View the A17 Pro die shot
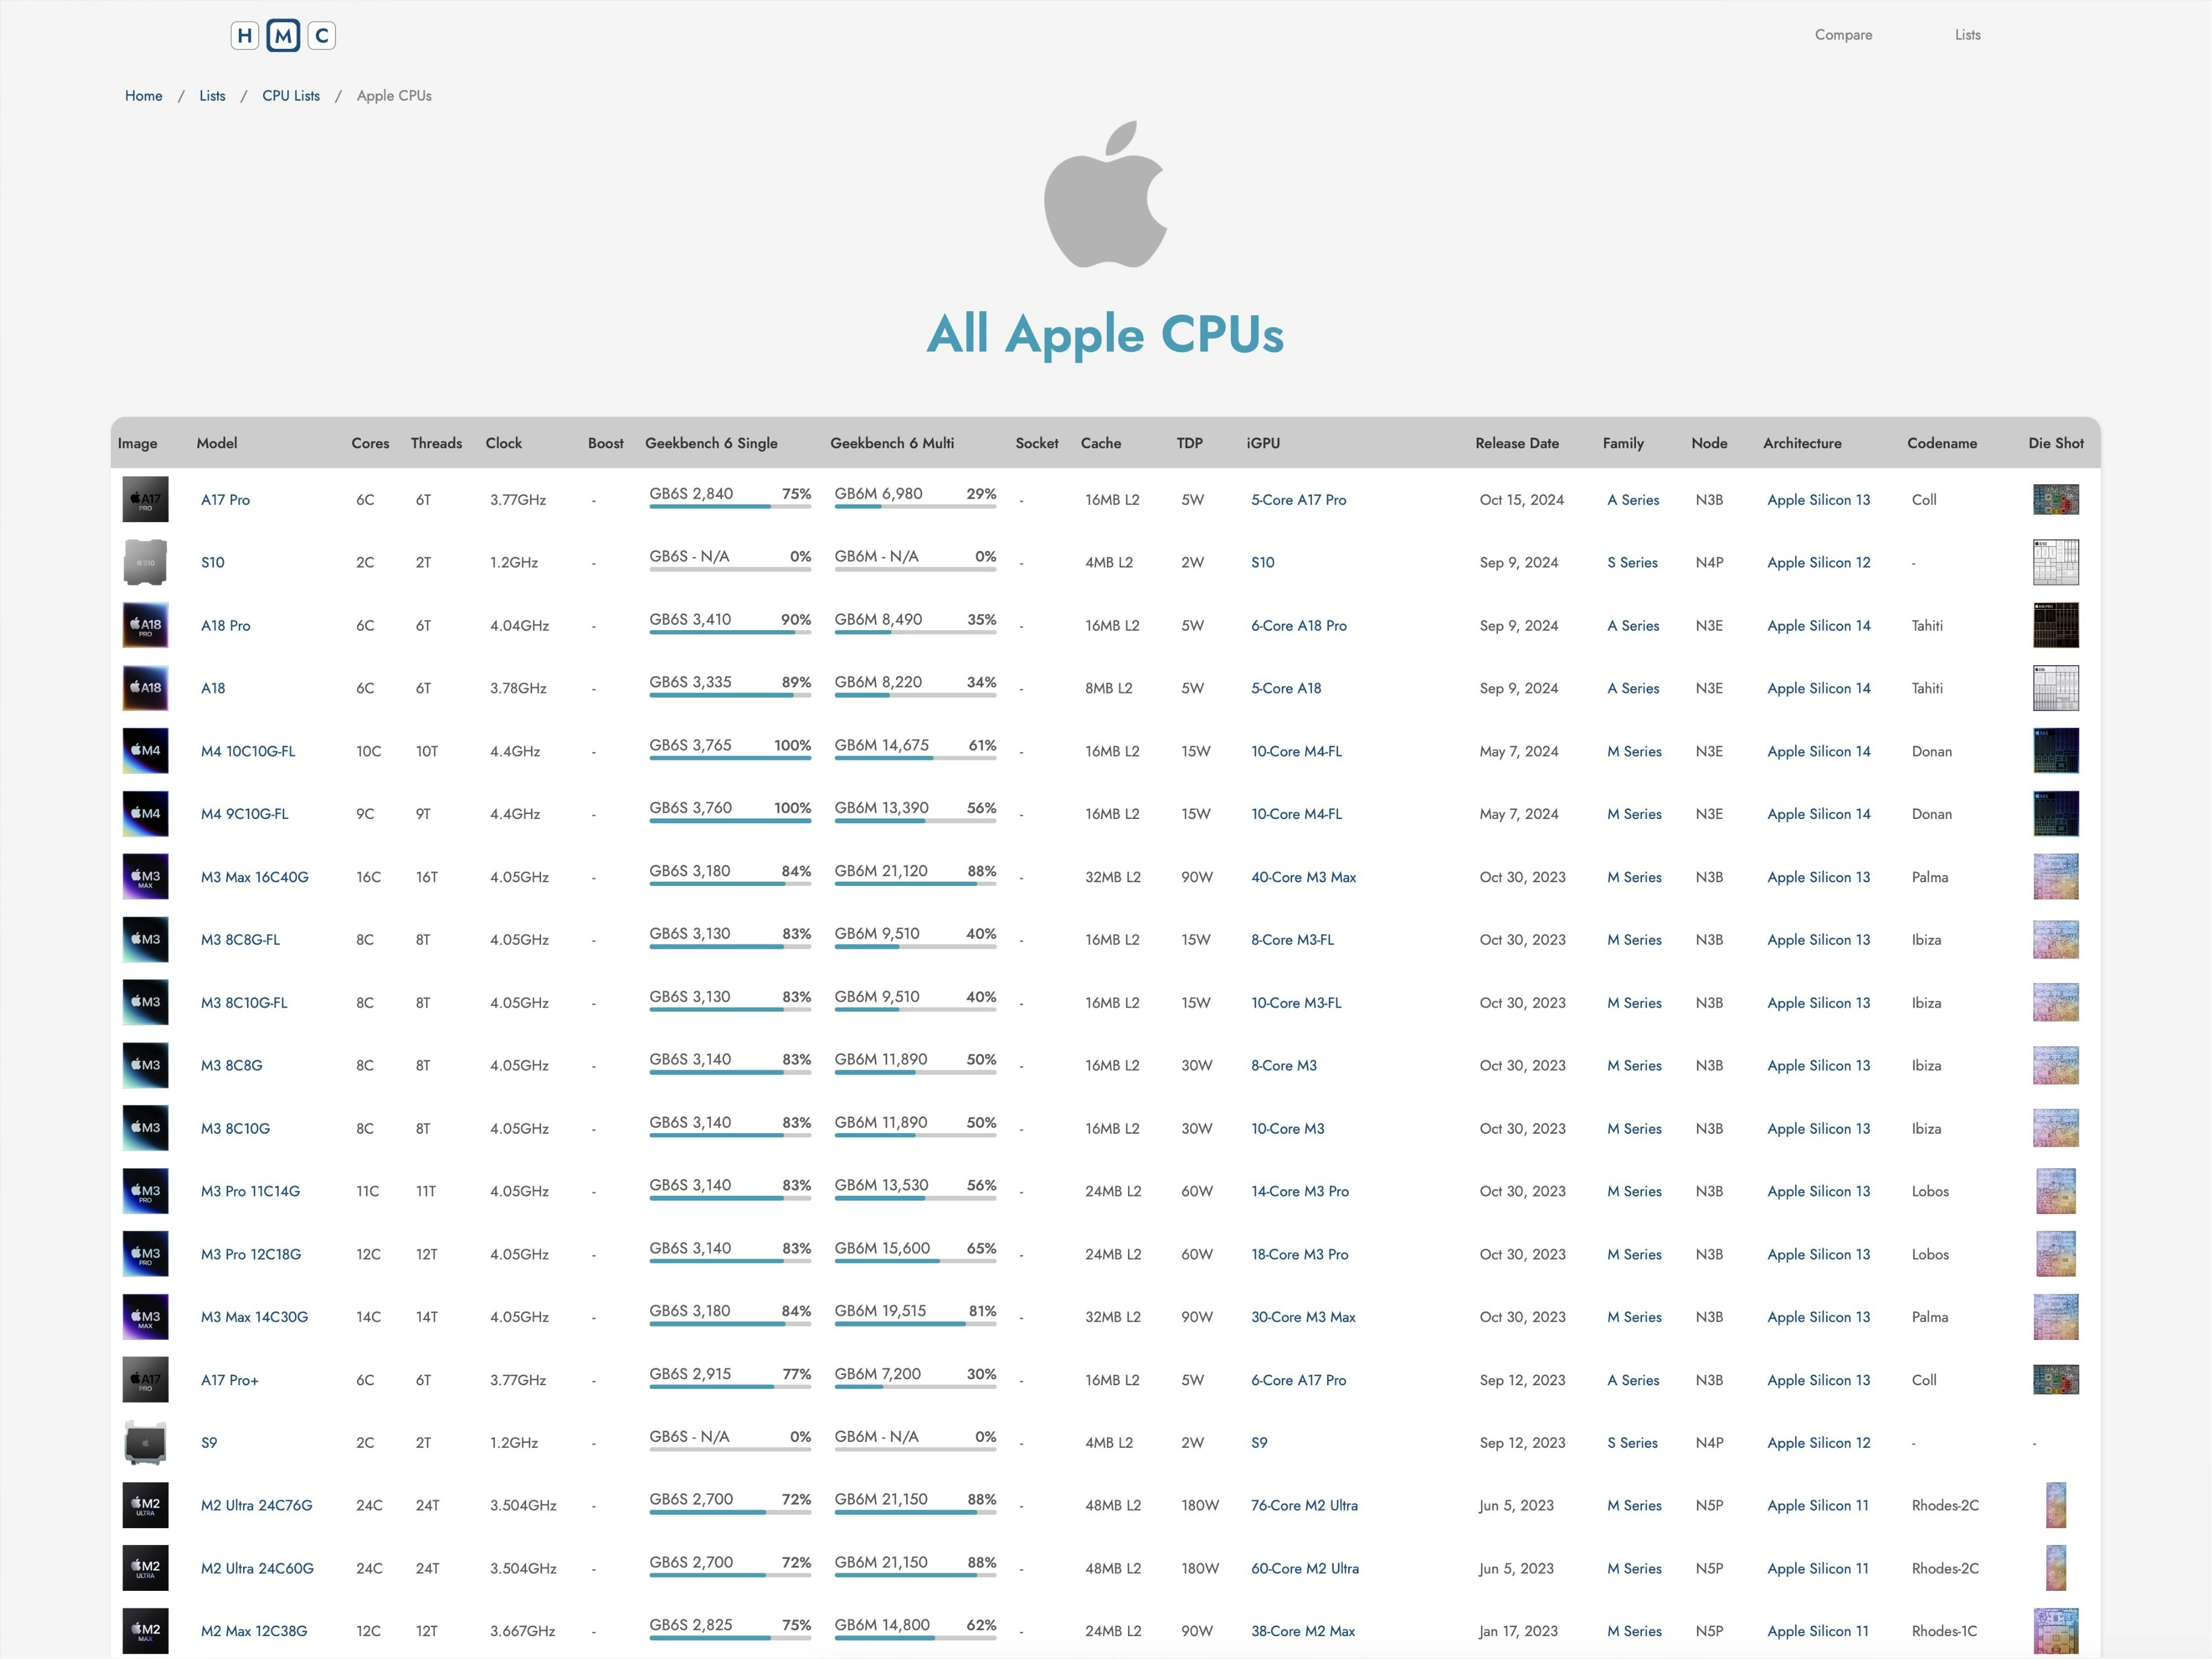Image resolution: width=2212 pixels, height=1659 pixels. coord(2056,500)
